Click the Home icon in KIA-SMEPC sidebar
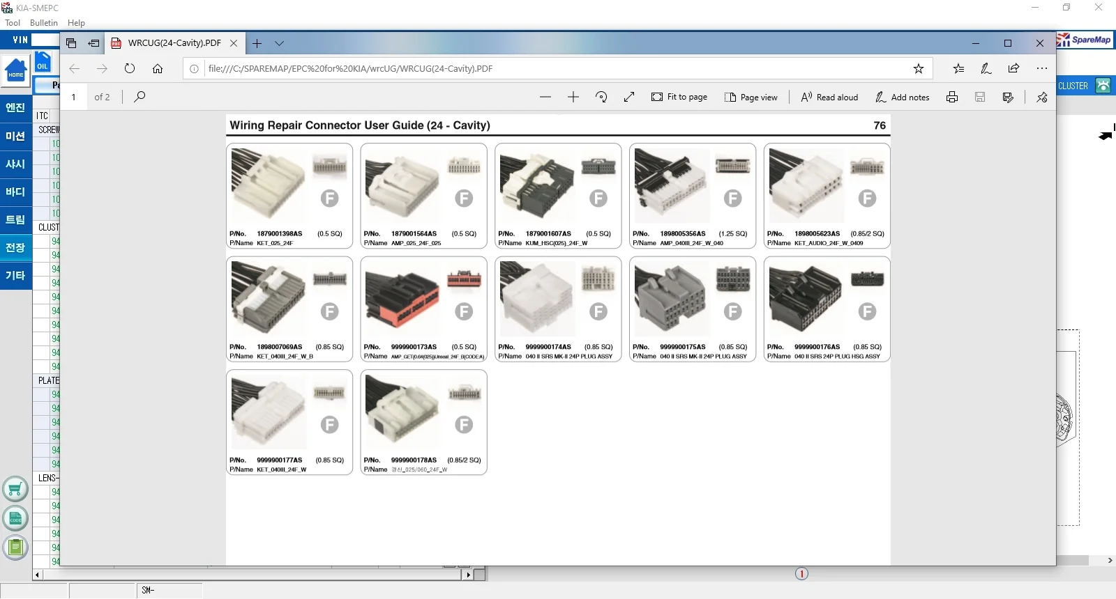The image size is (1116, 599). [16, 72]
